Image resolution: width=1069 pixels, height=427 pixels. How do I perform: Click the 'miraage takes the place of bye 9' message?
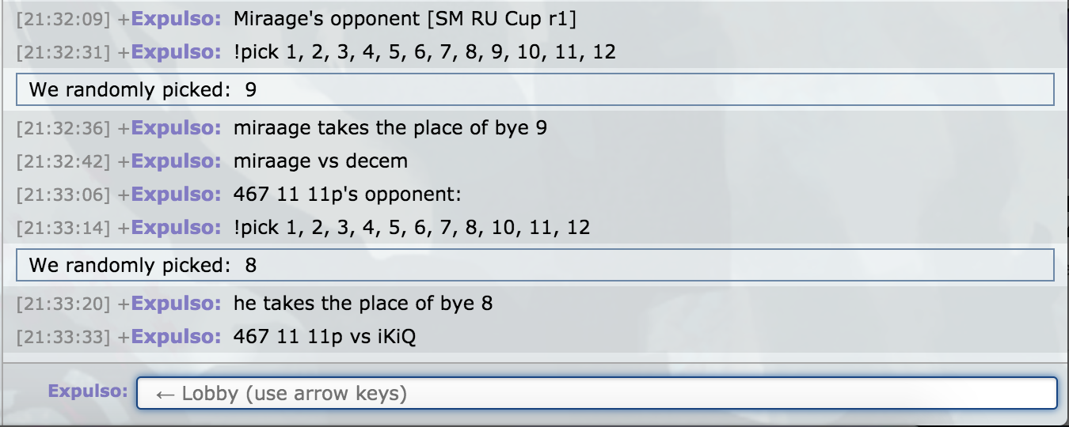(x=390, y=127)
